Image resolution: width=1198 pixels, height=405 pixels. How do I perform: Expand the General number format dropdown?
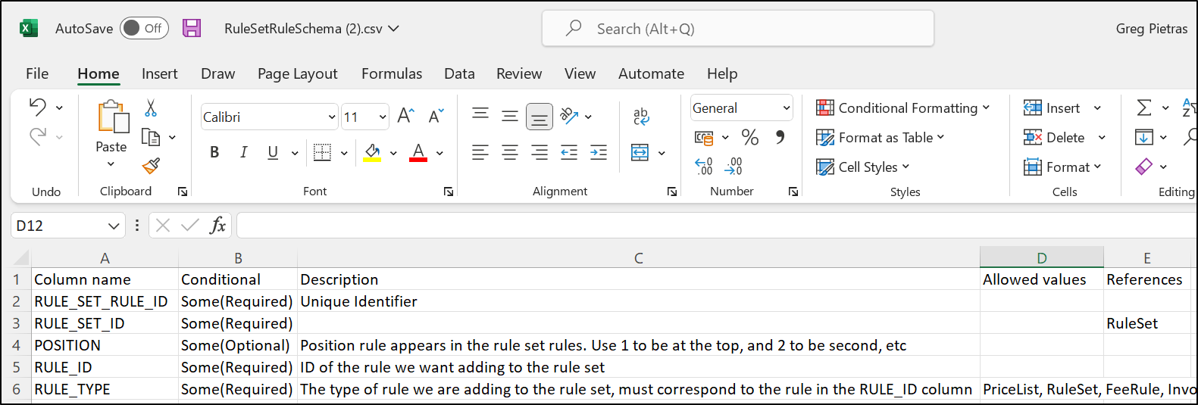coord(786,108)
